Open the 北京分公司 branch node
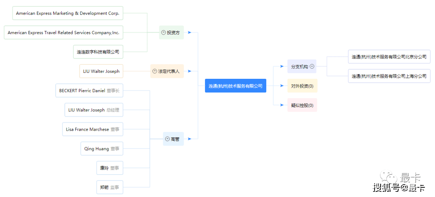The width and height of the screenshot is (435, 197). pyautogui.click(x=389, y=57)
